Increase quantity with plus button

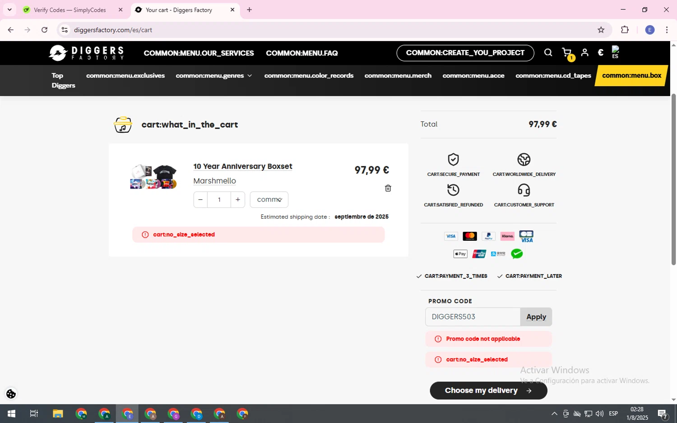click(238, 199)
